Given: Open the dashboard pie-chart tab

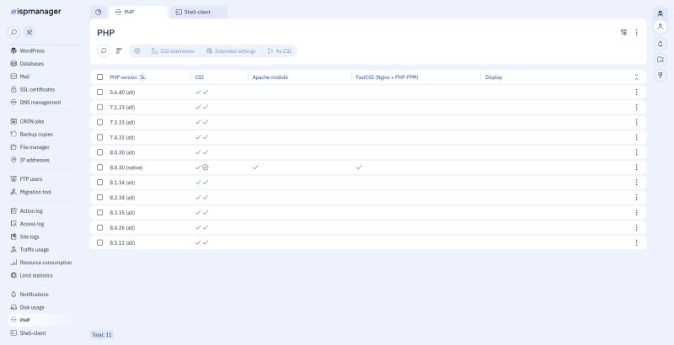Looking at the screenshot, I should 99,12.
